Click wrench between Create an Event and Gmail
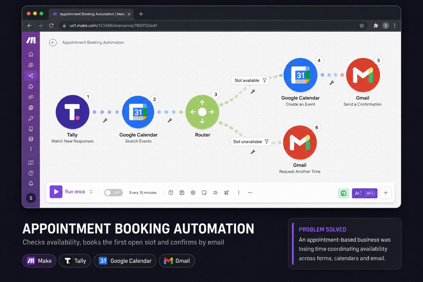Image resolution: width=423 pixels, height=282 pixels. click(332, 83)
